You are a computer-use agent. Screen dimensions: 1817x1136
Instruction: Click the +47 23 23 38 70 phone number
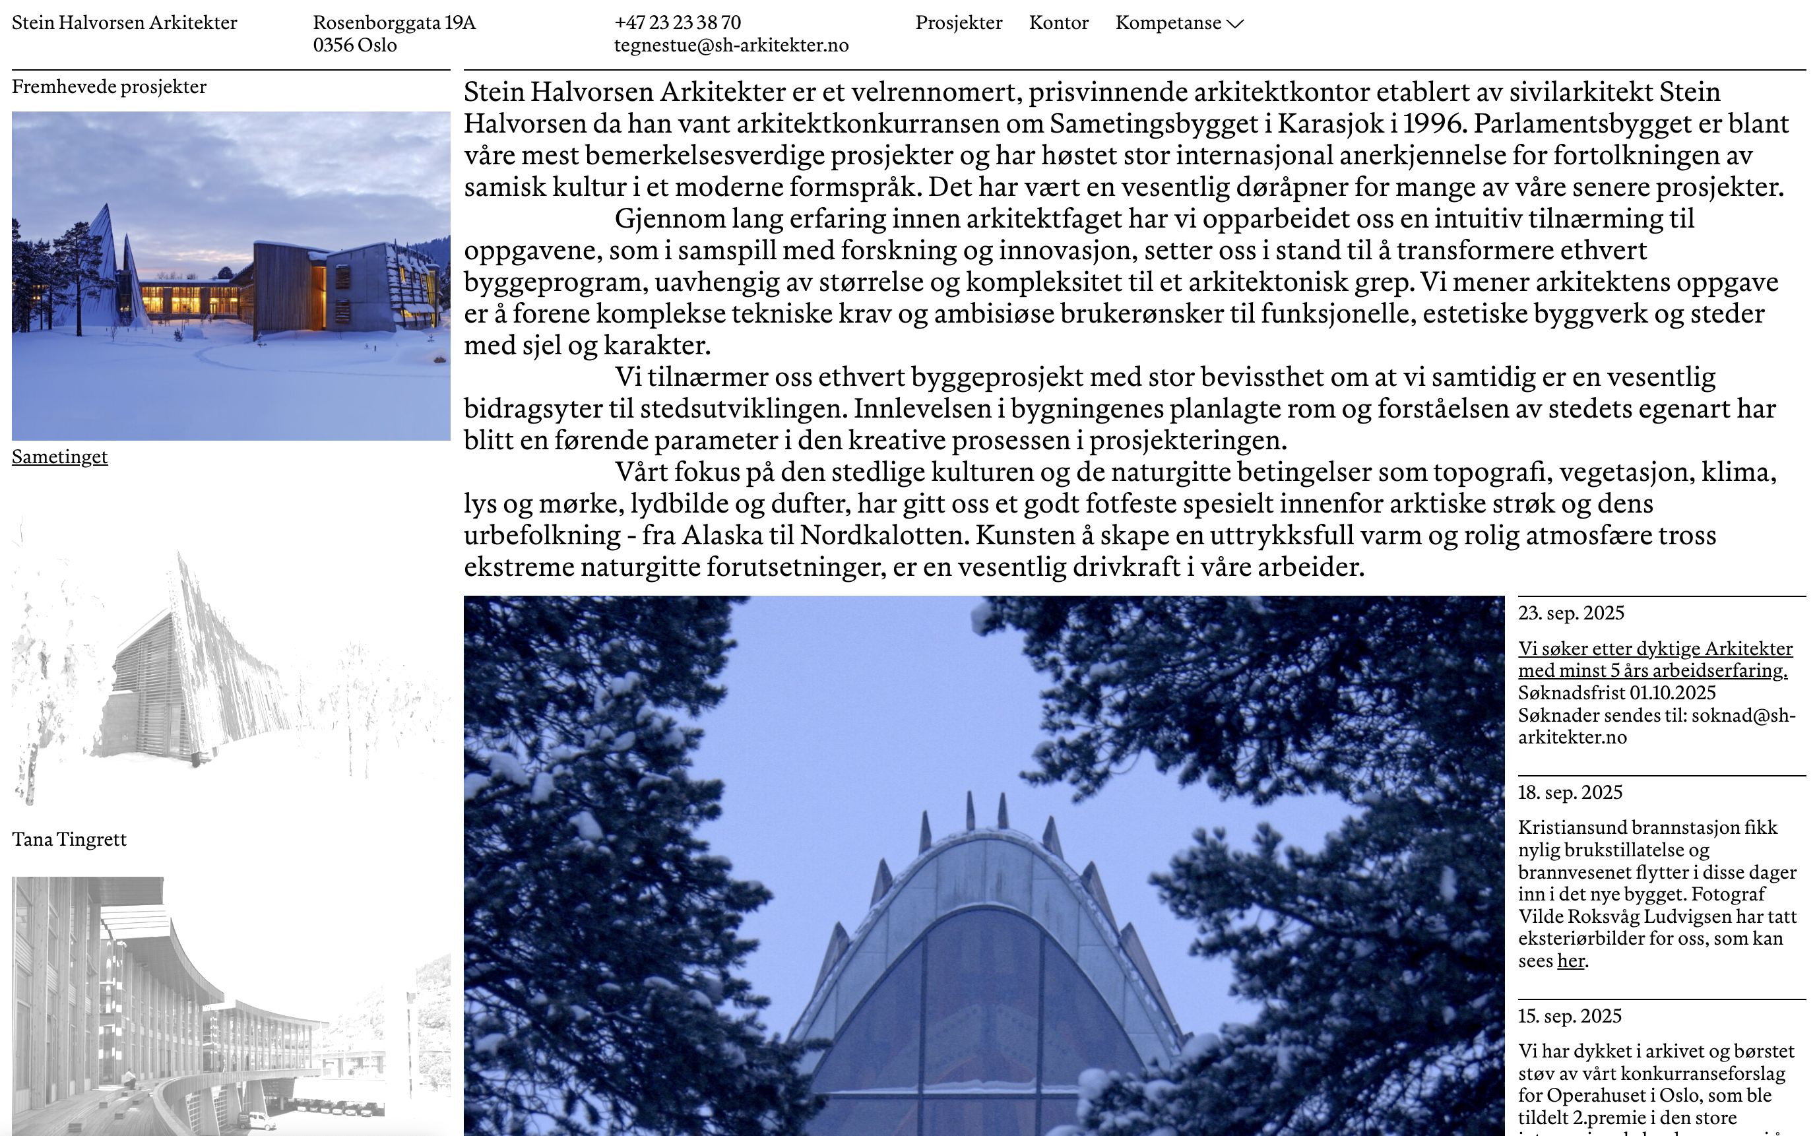coord(677,23)
